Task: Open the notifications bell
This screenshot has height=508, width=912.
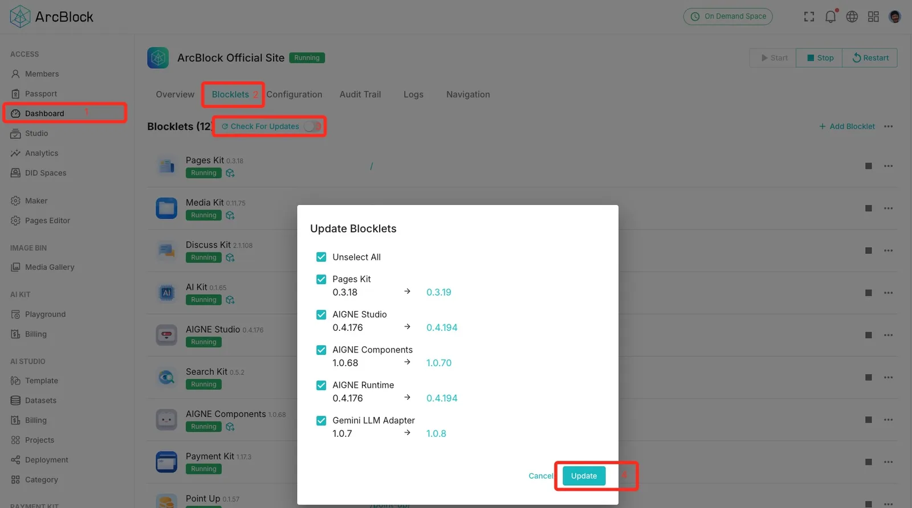Action: coord(830,17)
